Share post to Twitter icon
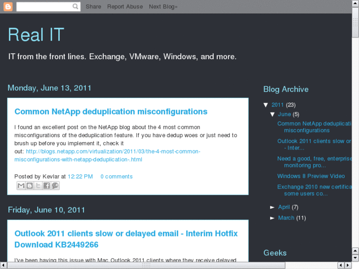 (x=38, y=186)
